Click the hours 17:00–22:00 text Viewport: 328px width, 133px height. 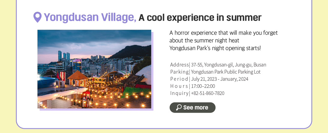pos(203,86)
